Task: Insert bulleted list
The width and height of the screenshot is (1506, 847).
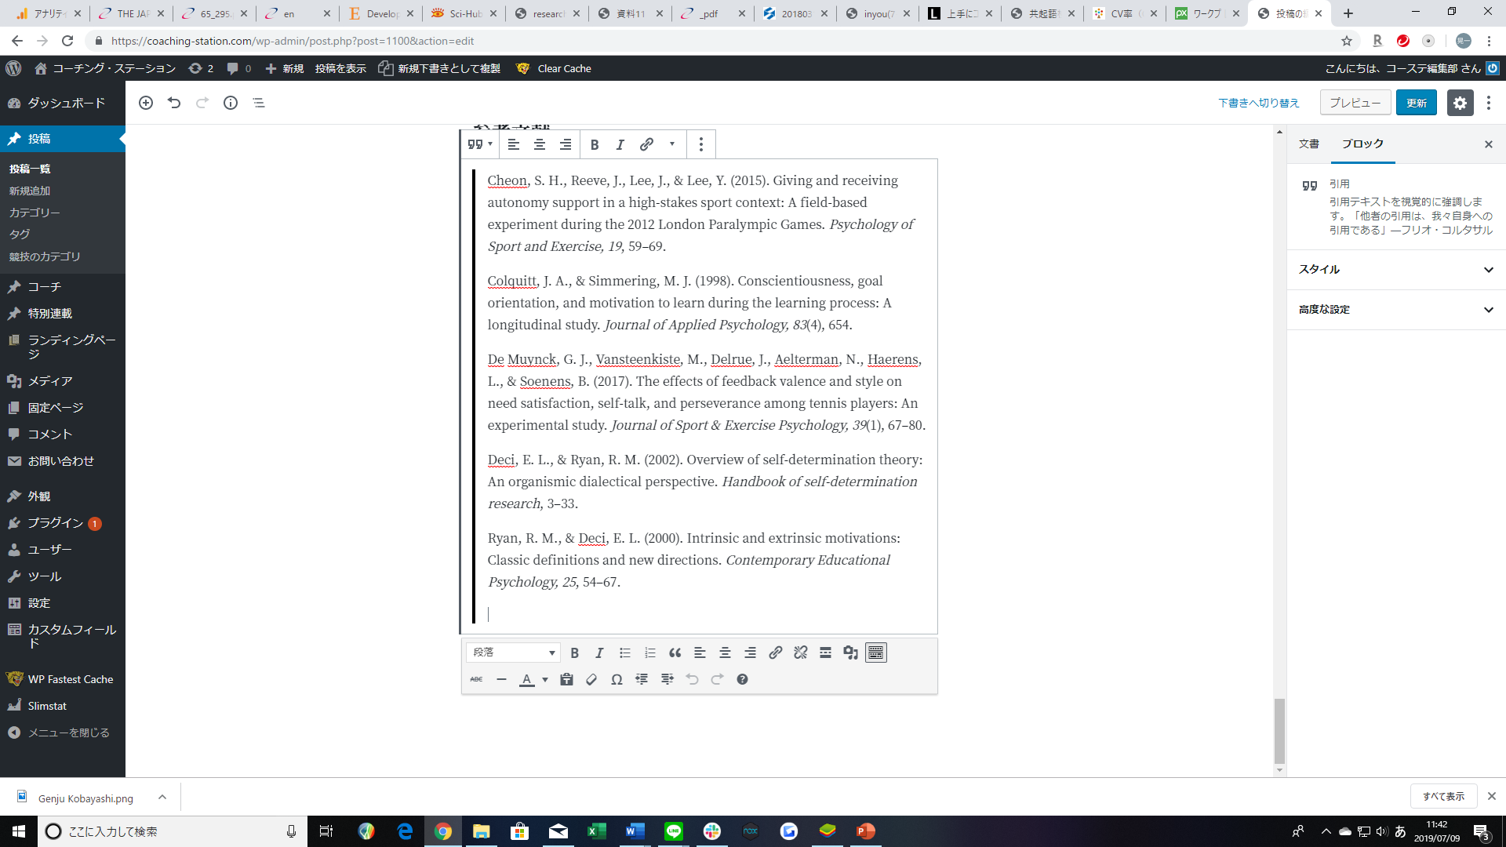Action: coord(625,653)
